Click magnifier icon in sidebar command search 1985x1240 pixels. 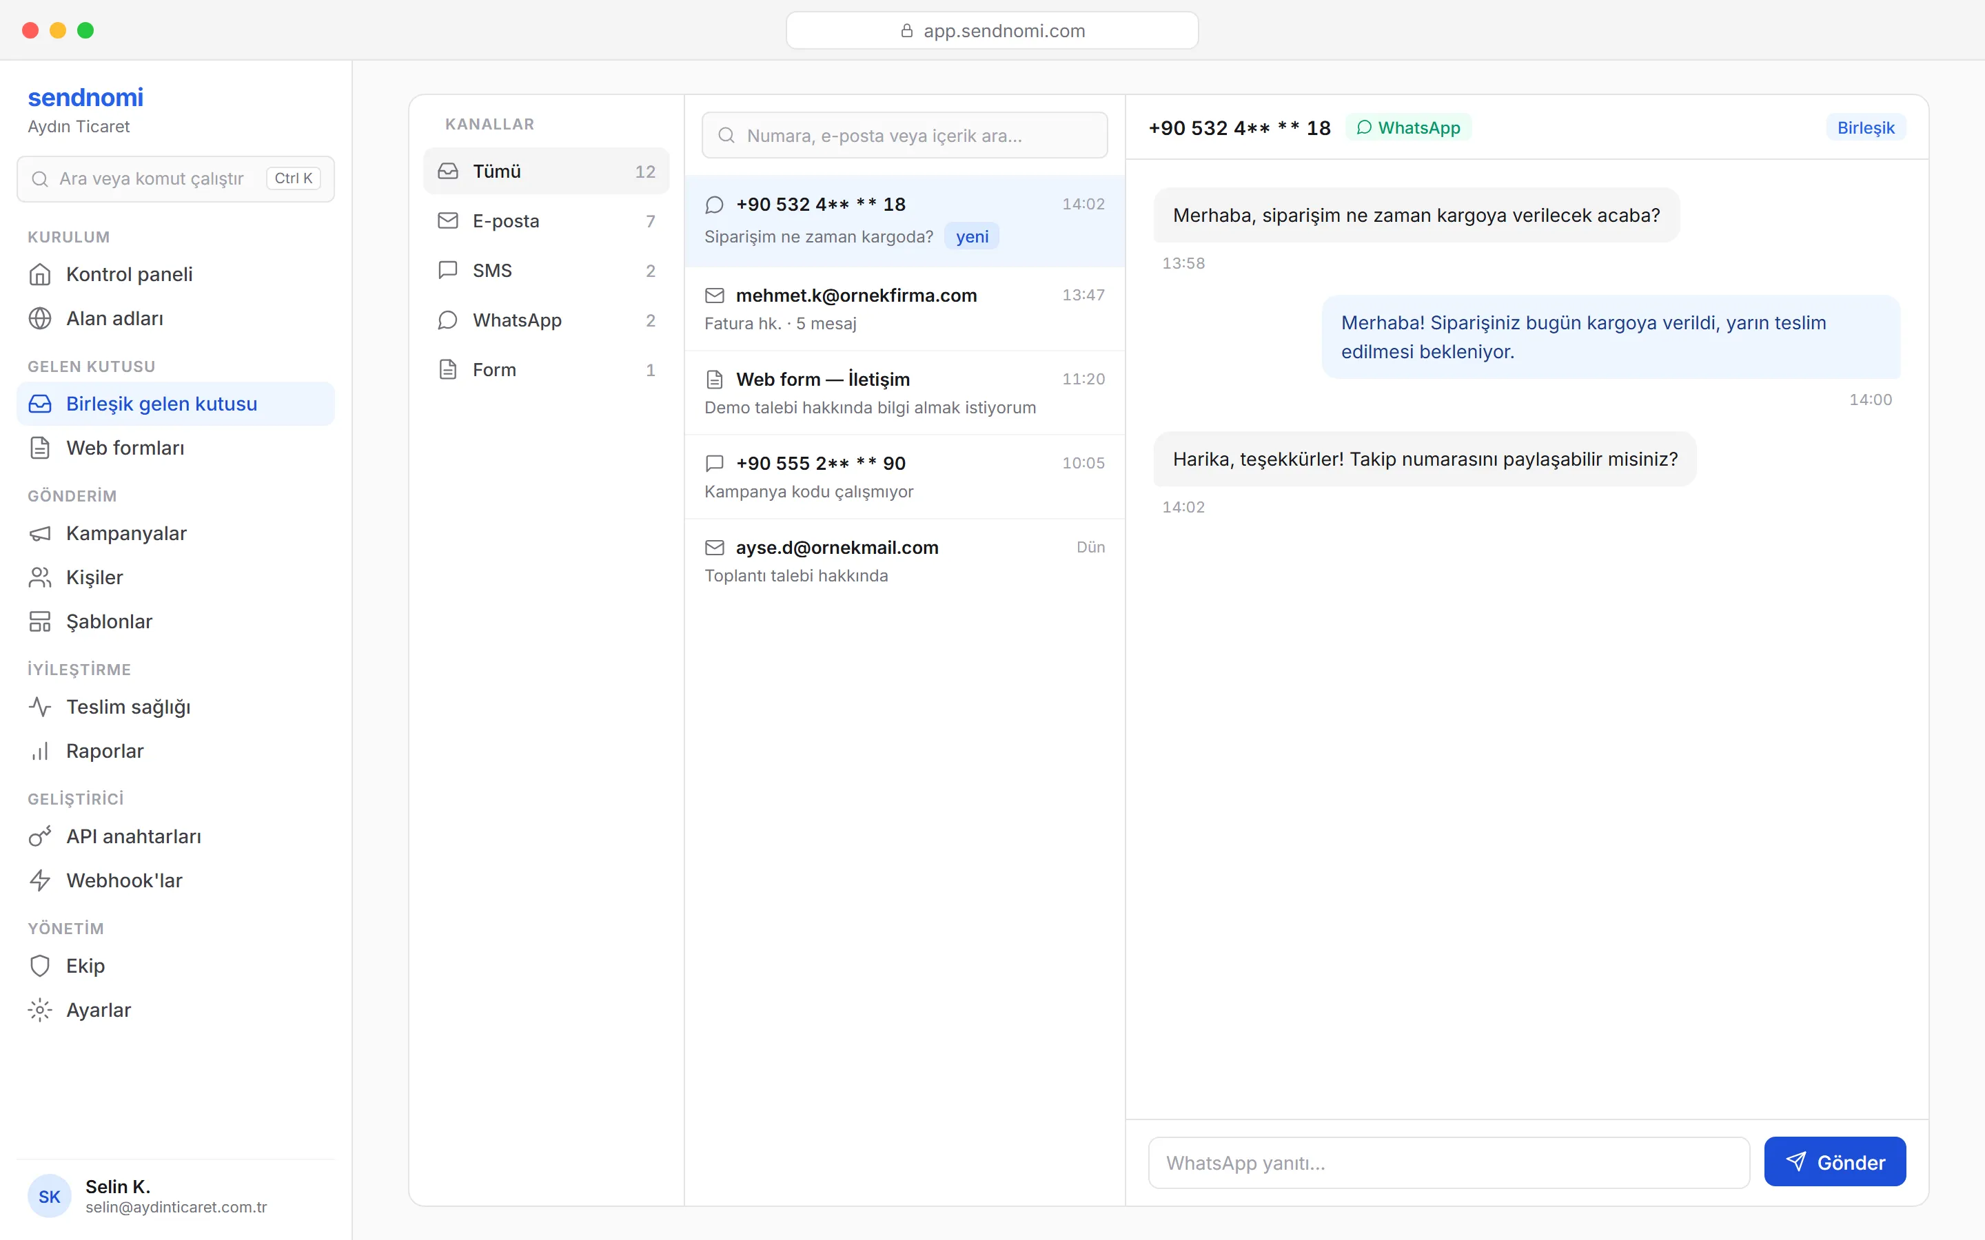[39, 179]
